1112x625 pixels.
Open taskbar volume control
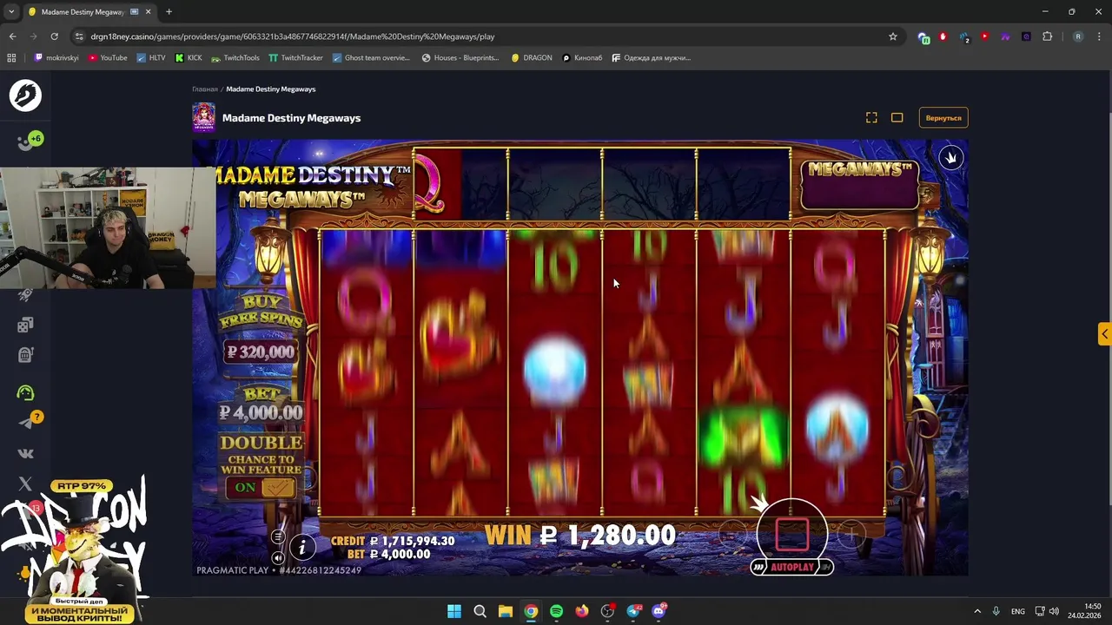tap(1054, 611)
